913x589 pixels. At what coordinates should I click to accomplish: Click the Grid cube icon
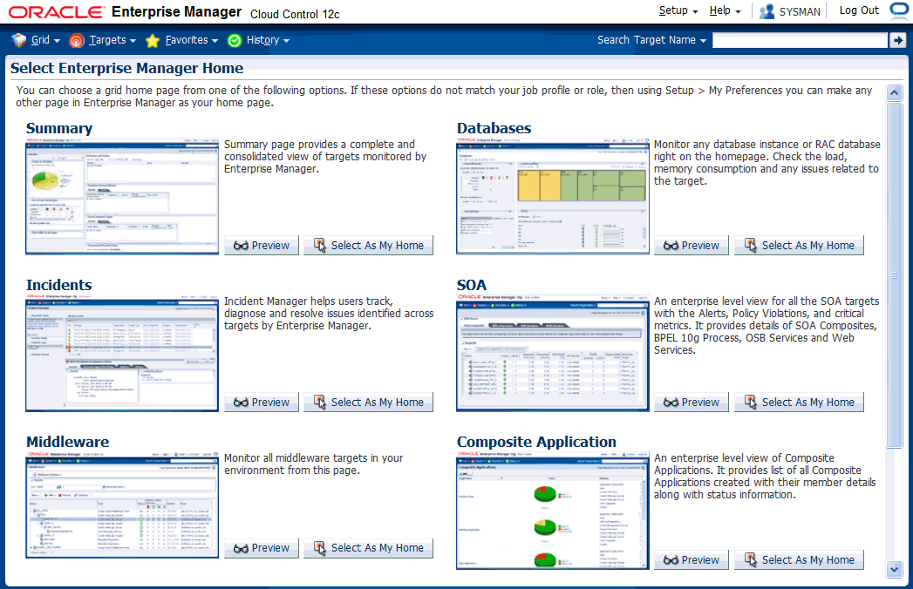point(18,40)
